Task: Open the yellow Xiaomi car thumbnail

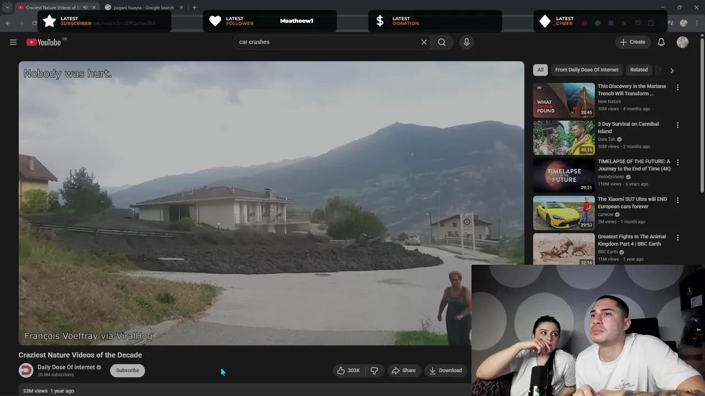Action: tap(563, 213)
